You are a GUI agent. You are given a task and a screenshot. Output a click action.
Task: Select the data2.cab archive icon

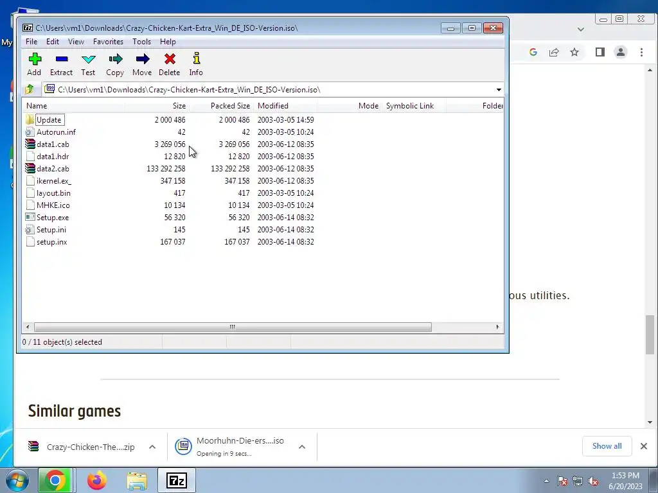[x=30, y=168]
